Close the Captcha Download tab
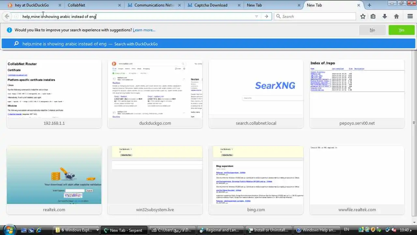The image size is (417, 235). 239,5
